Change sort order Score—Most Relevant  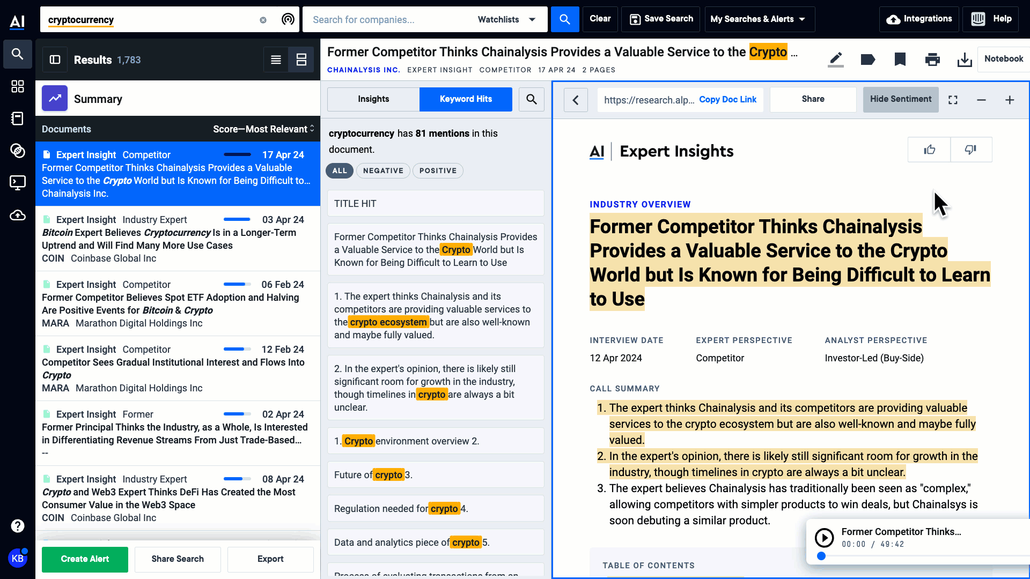[263, 129]
